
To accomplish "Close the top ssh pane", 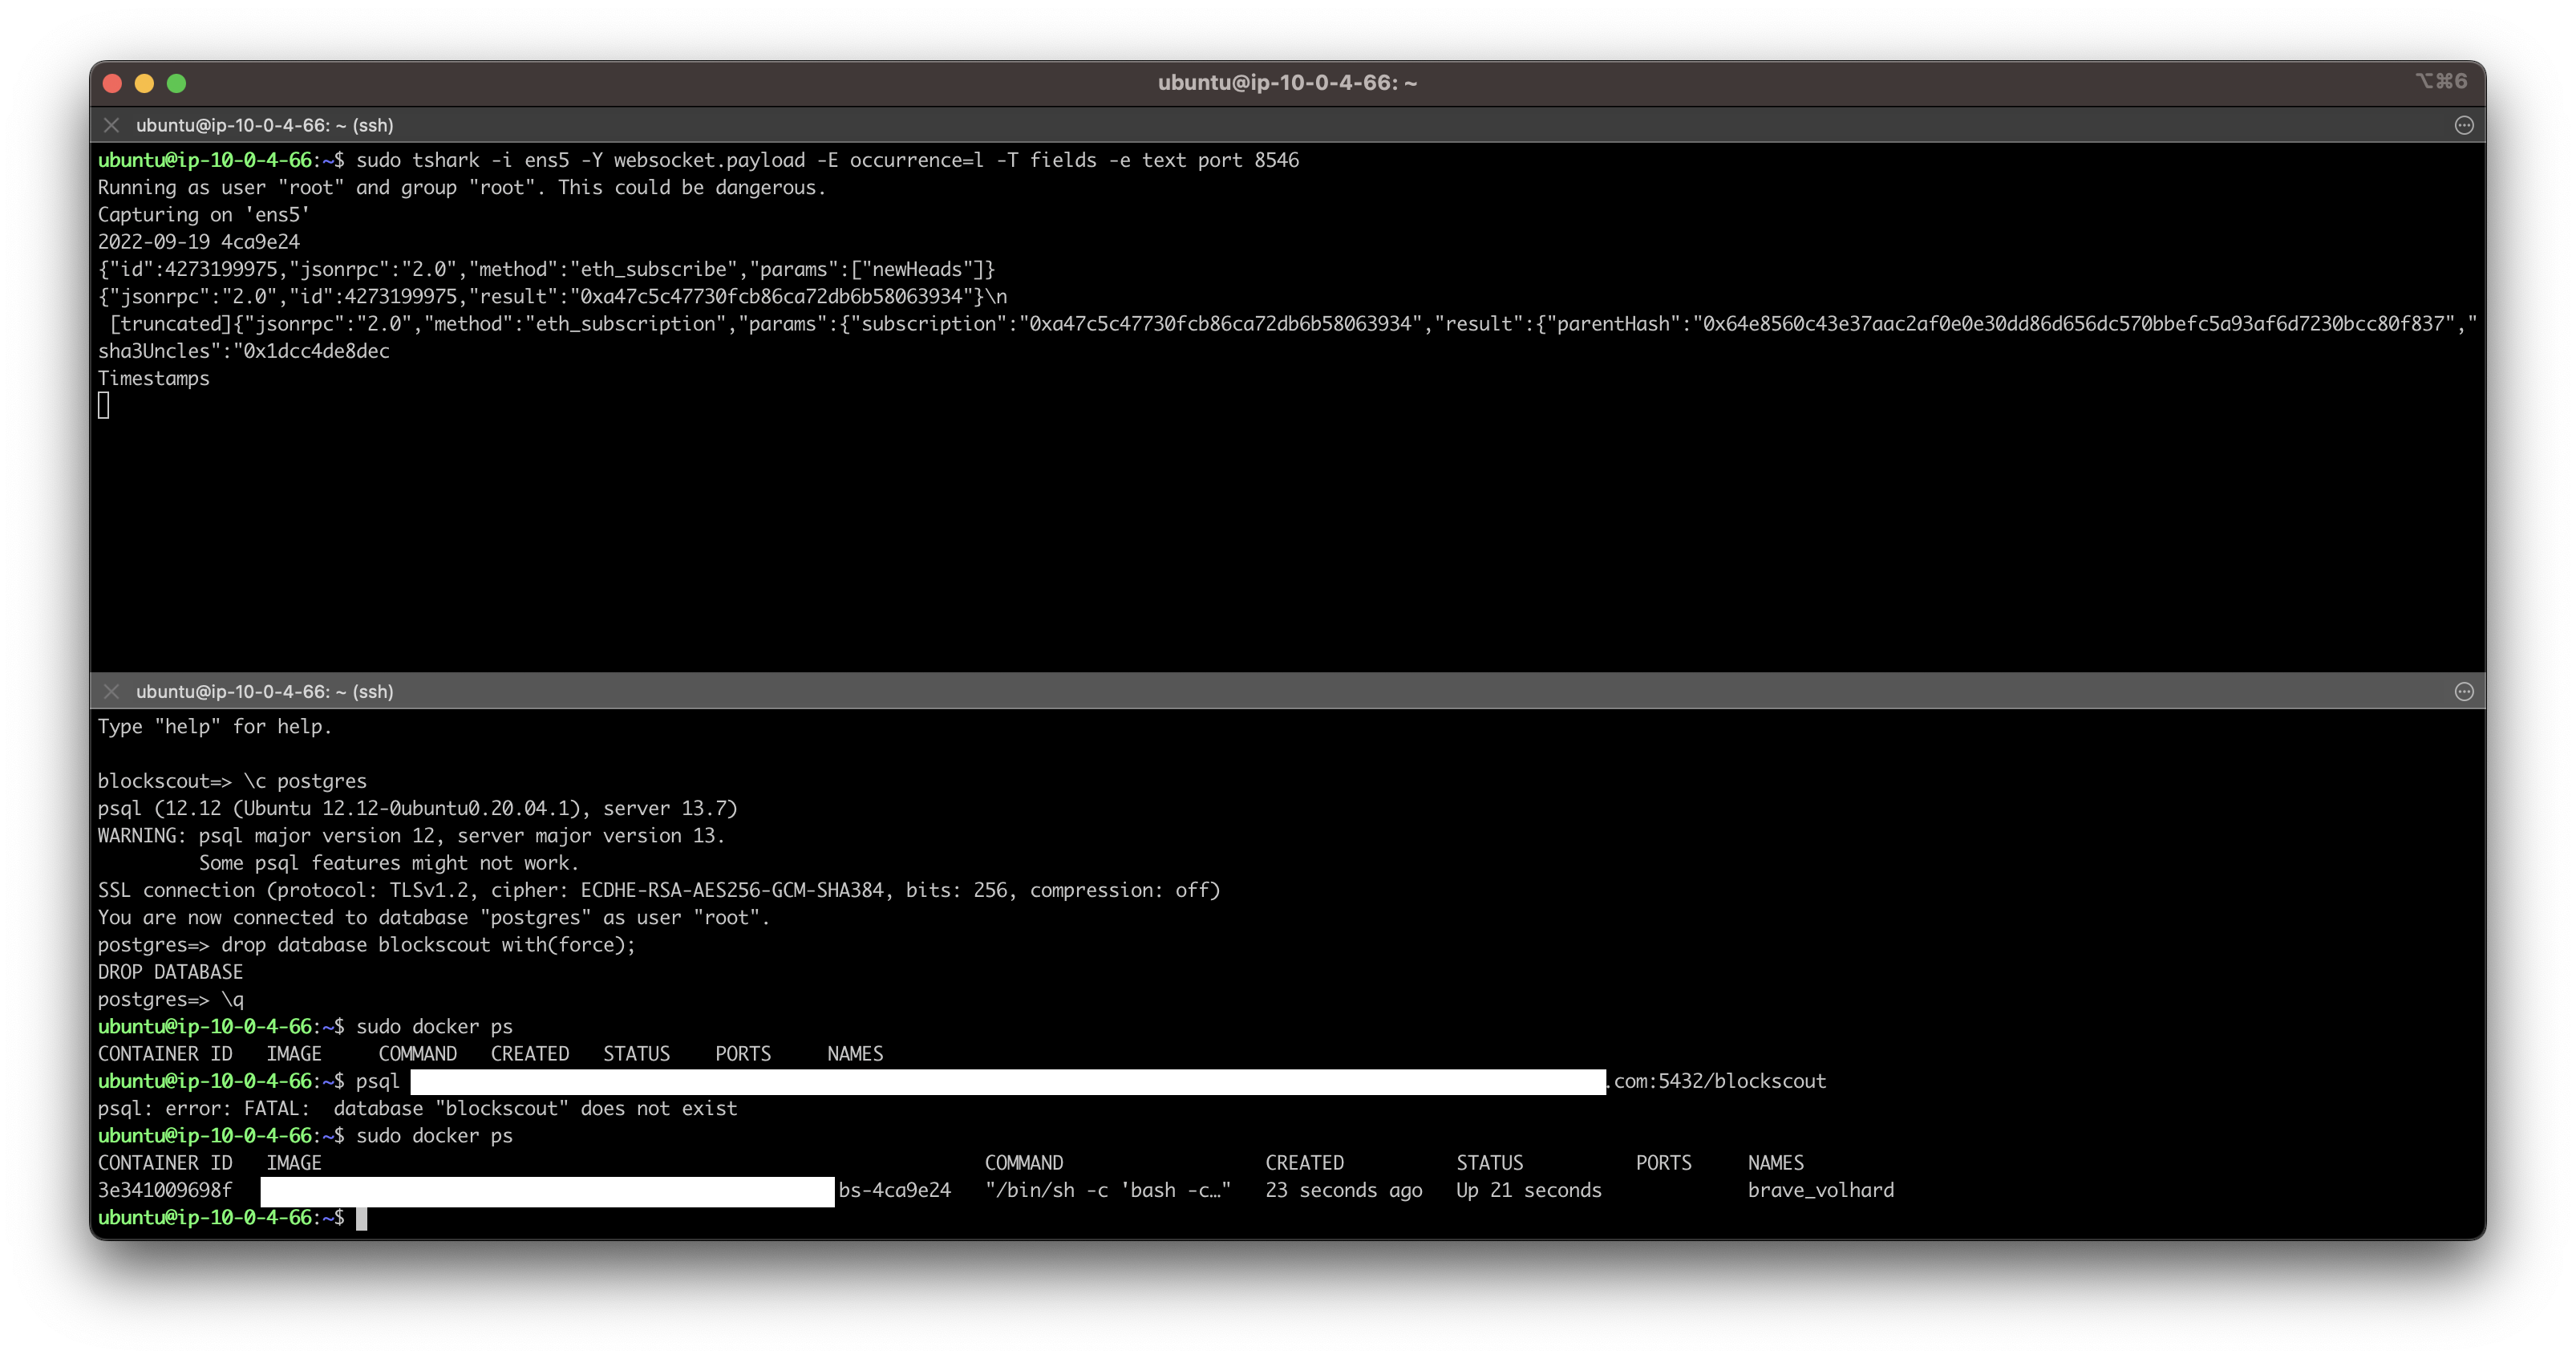I will point(112,125).
